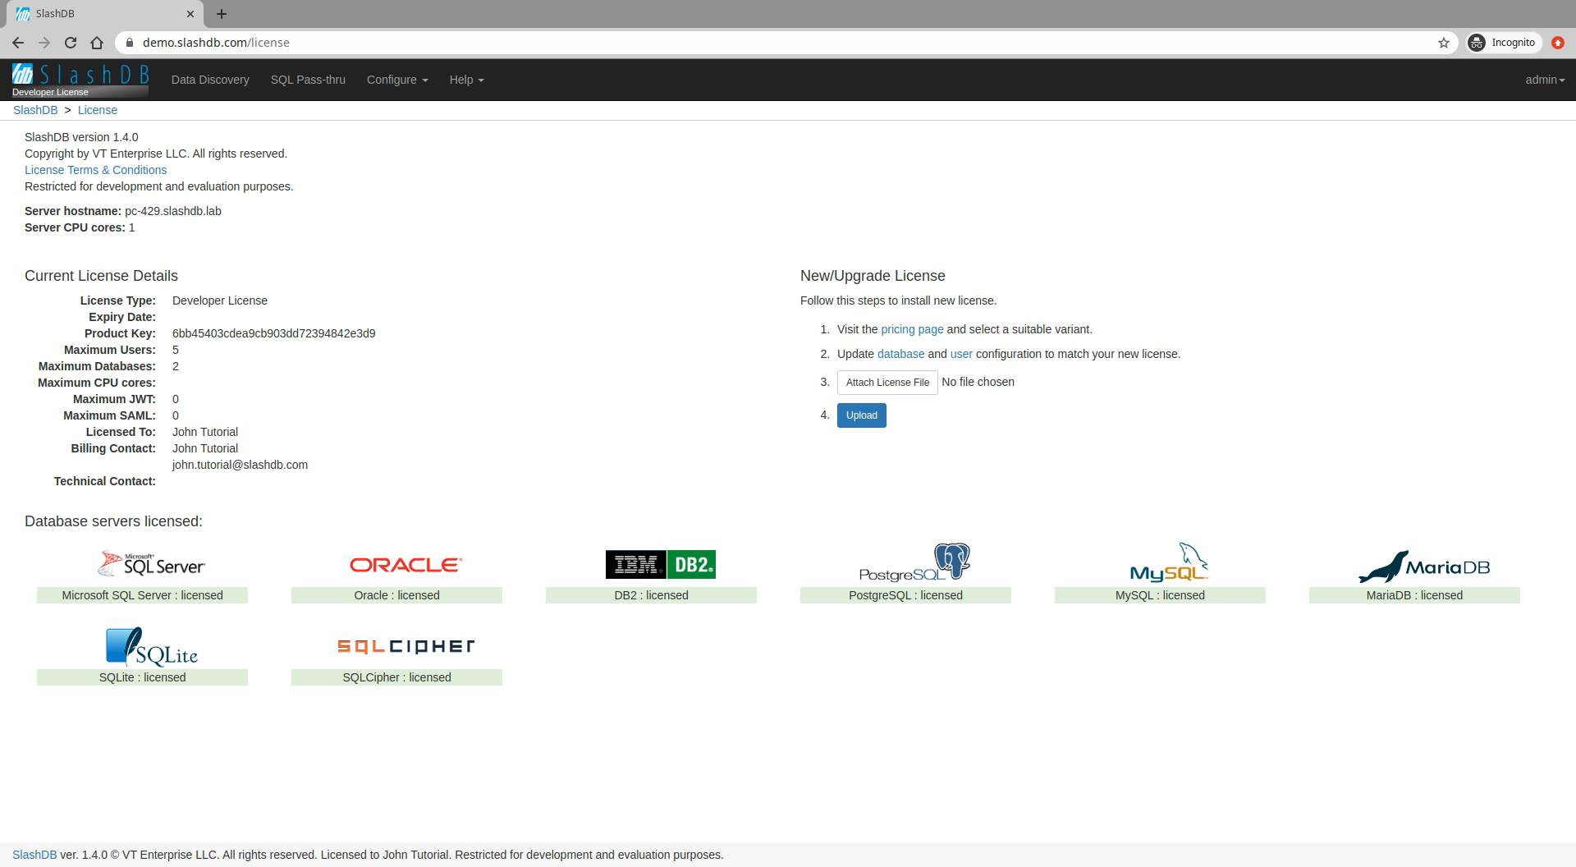1576x867 pixels.
Task: Click the browser forward arrow
Action: tap(44, 43)
